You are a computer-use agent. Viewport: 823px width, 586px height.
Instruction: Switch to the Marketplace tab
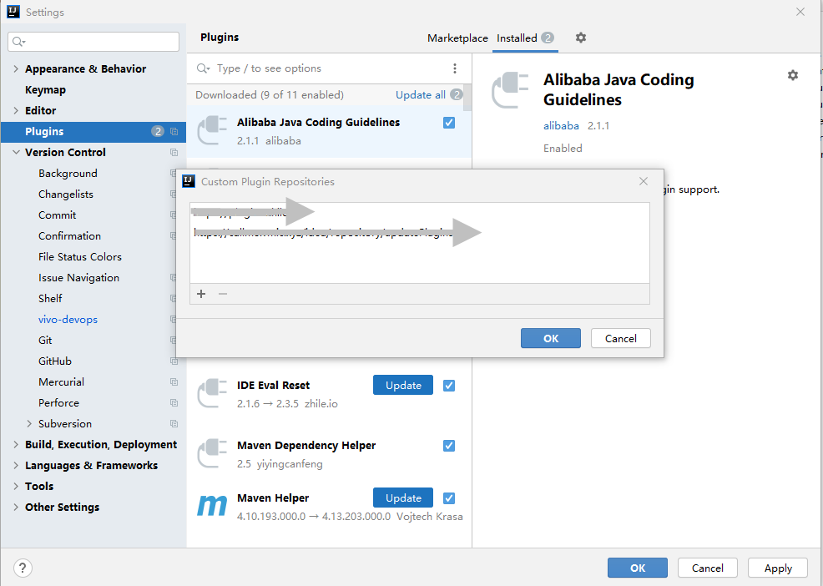pos(457,38)
